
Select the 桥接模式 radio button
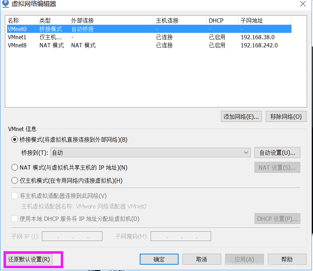[x=14, y=140]
